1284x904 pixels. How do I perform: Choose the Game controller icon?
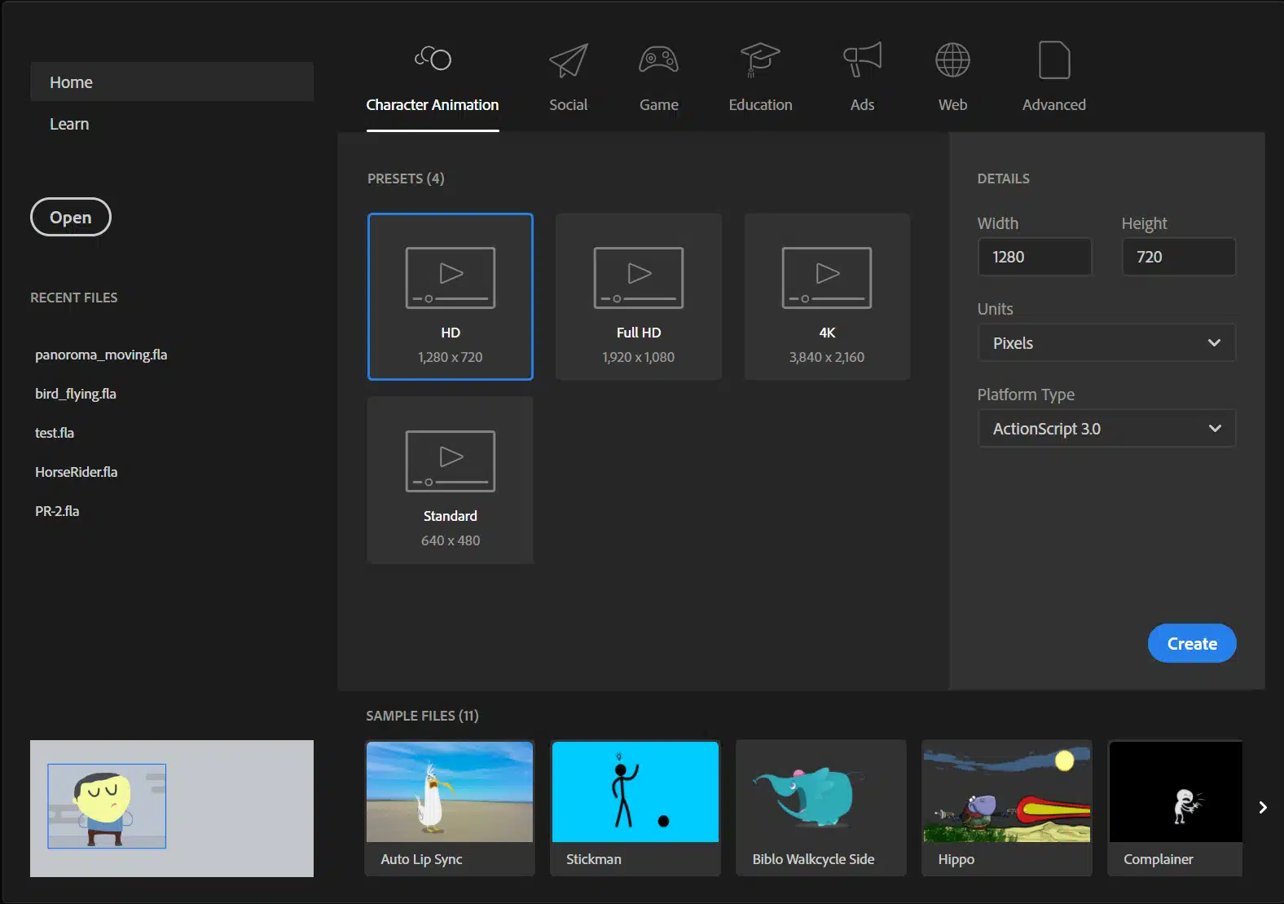coord(658,61)
